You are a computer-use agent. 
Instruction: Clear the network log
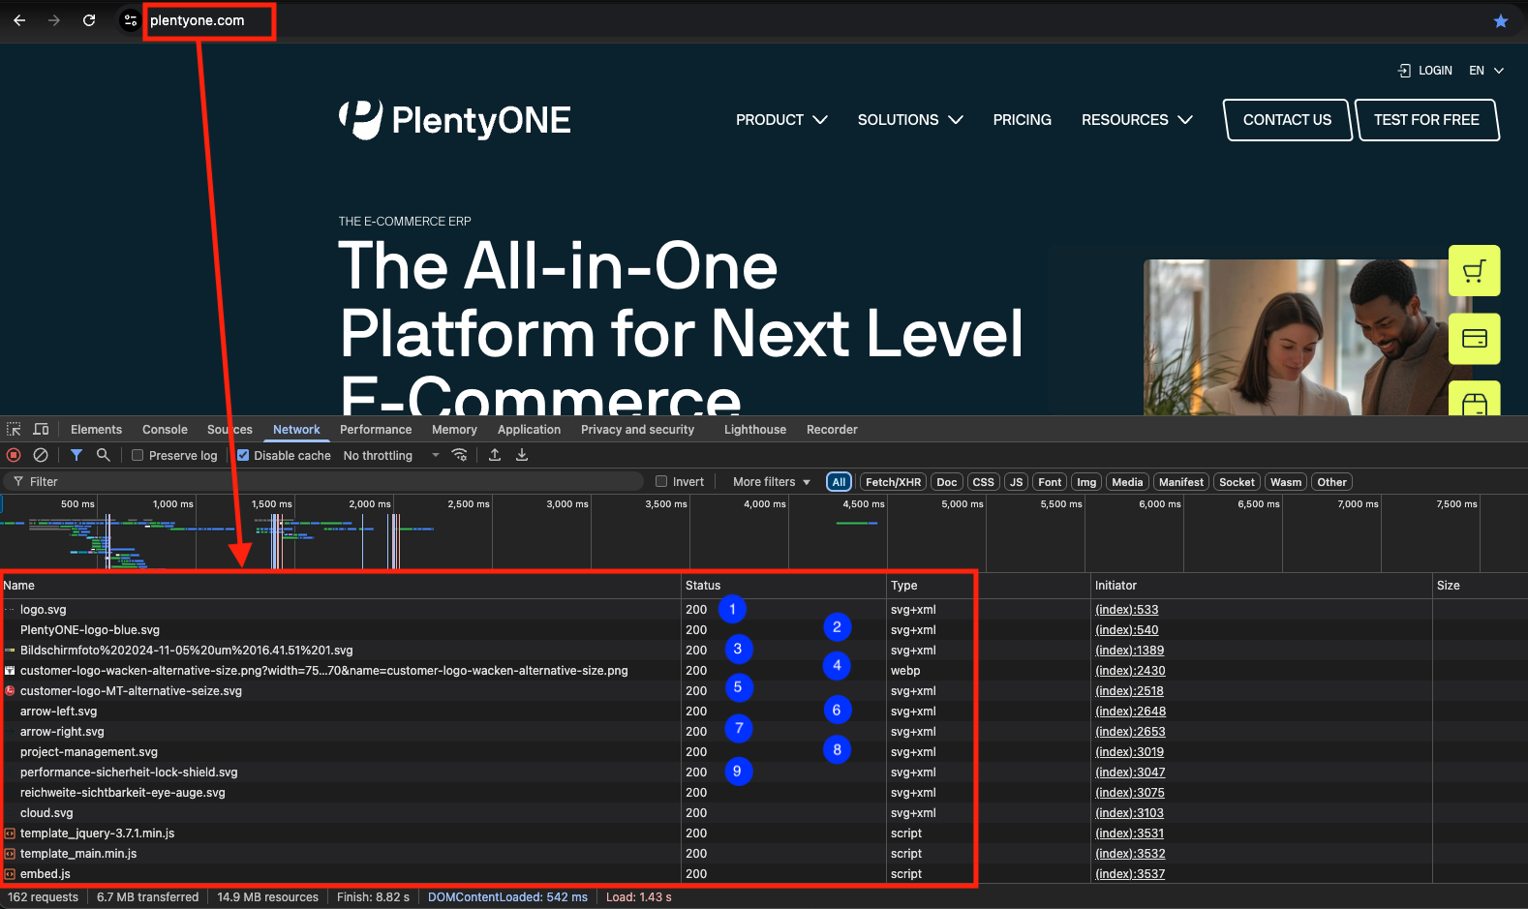(x=41, y=455)
